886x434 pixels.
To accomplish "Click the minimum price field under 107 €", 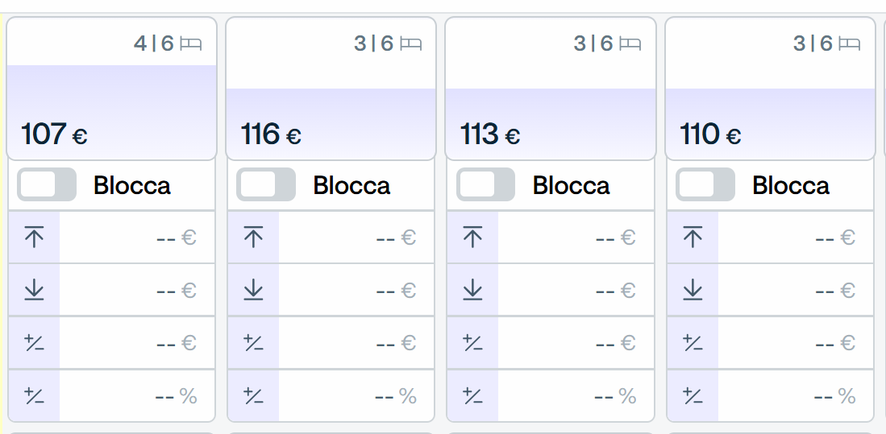I will pos(137,290).
